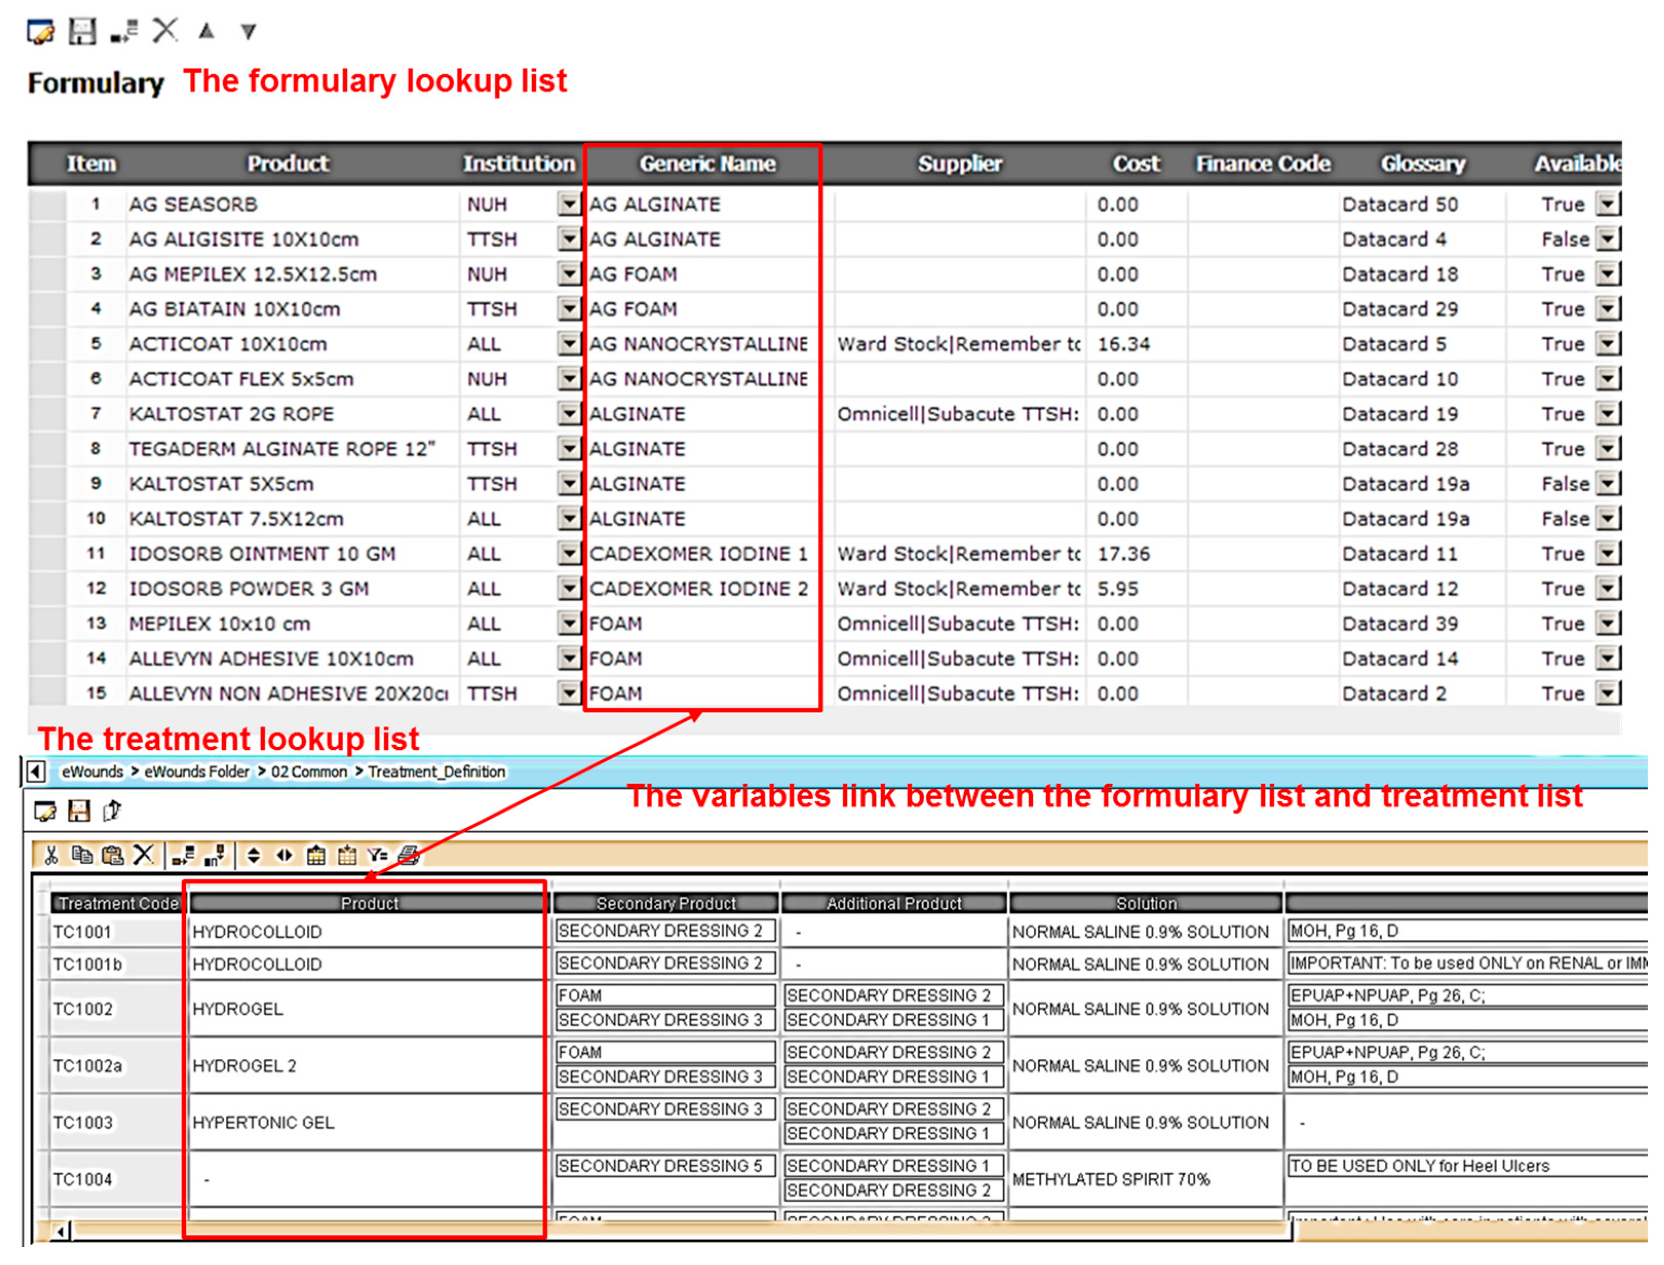
Task: Click the Paste clipboard icon
Action: point(112,856)
